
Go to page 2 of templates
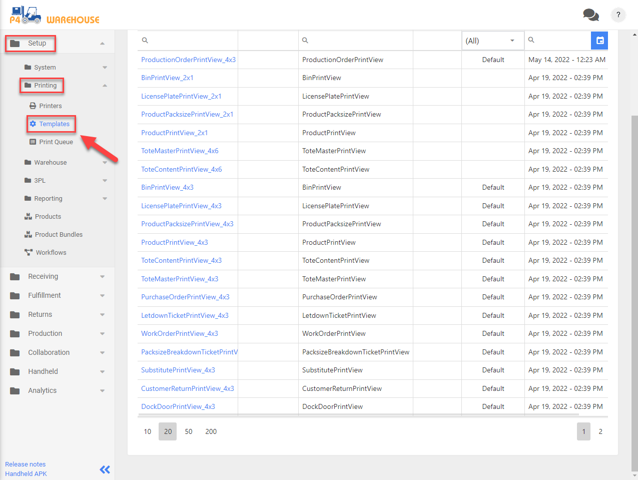click(x=600, y=431)
